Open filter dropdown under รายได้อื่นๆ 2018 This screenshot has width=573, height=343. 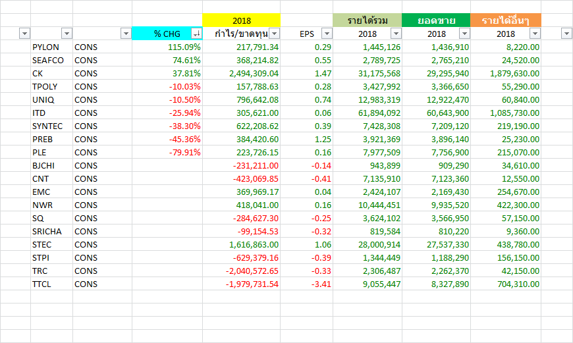535,34
